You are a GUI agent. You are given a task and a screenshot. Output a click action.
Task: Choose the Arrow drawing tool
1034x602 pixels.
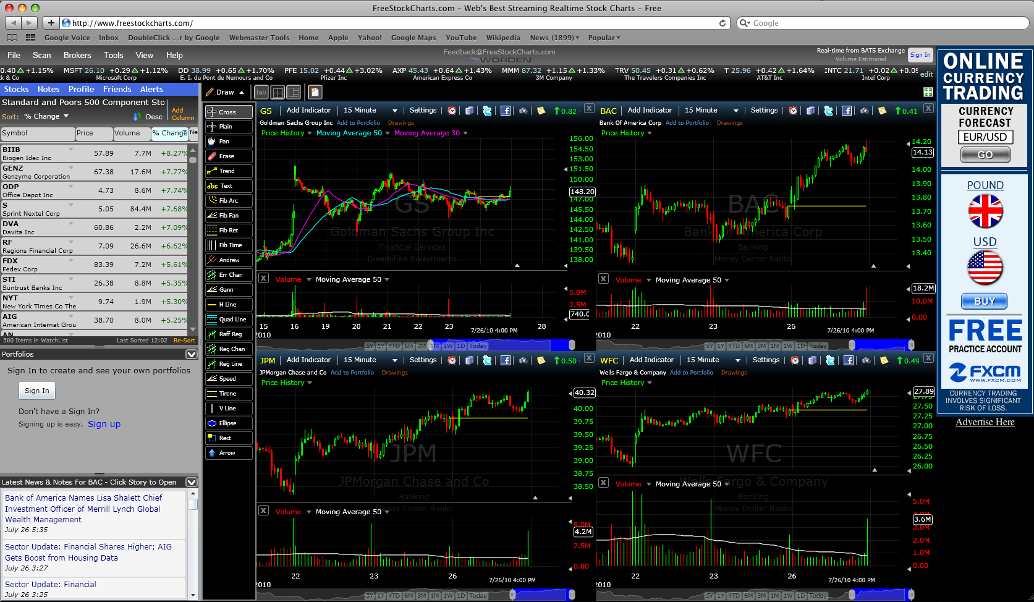click(x=229, y=453)
